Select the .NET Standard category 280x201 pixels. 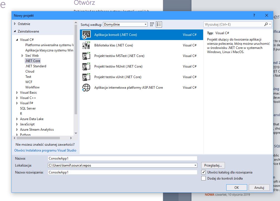coord(36,66)
